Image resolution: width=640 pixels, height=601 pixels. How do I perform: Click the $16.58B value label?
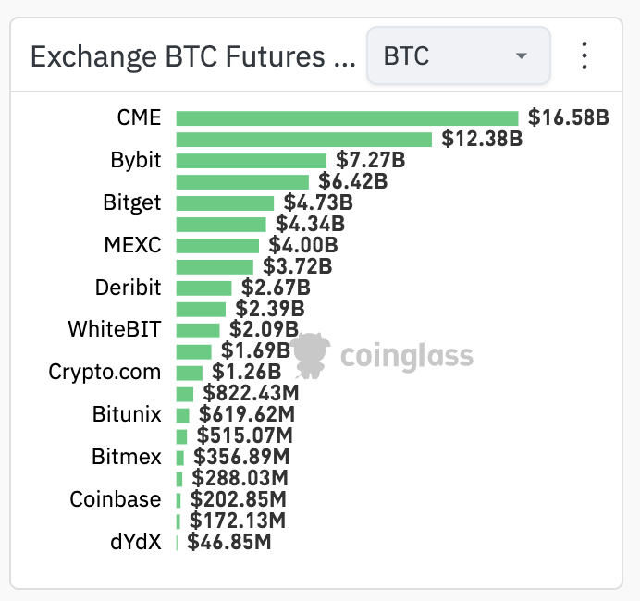[569, 117]
